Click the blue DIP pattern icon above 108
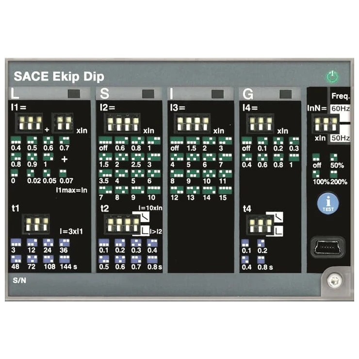Viewport: 359px width, 359px height. pos(48,259)
